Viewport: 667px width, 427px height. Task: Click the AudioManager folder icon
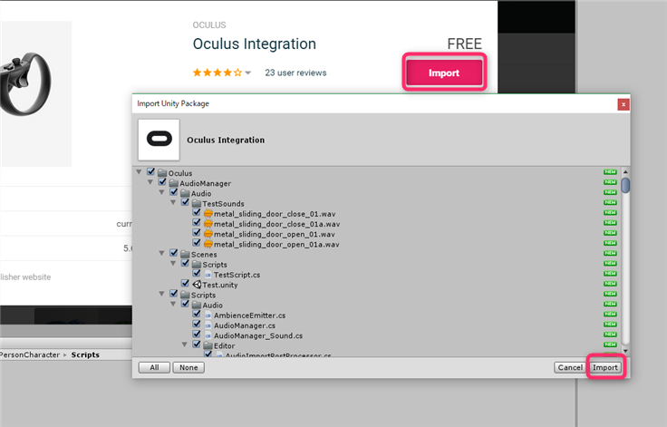(x=174, y=183)
